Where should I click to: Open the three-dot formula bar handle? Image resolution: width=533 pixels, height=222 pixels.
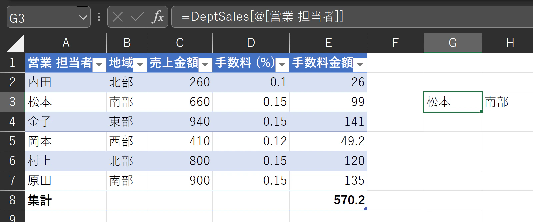tap(99, 17)
